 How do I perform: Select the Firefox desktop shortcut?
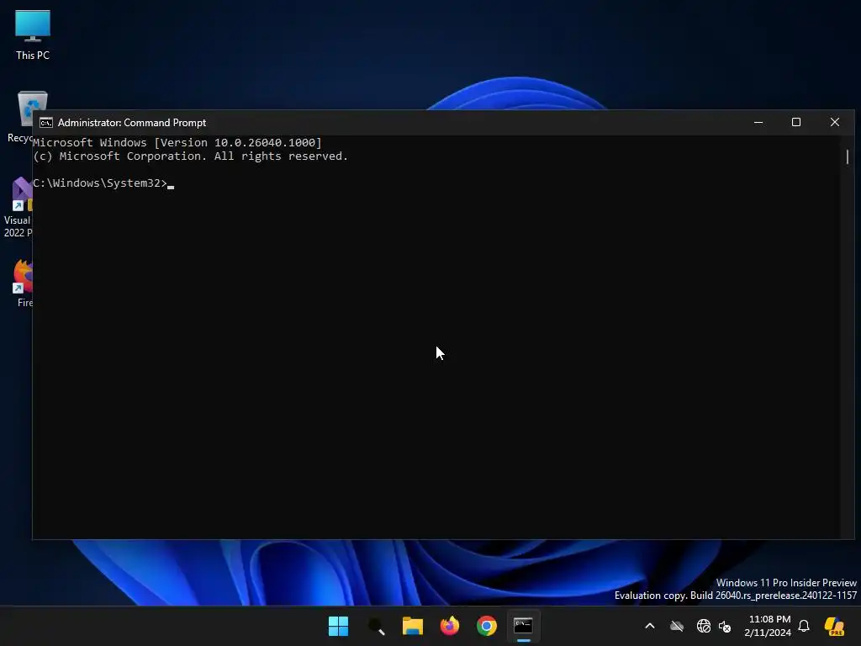(23, 283)
